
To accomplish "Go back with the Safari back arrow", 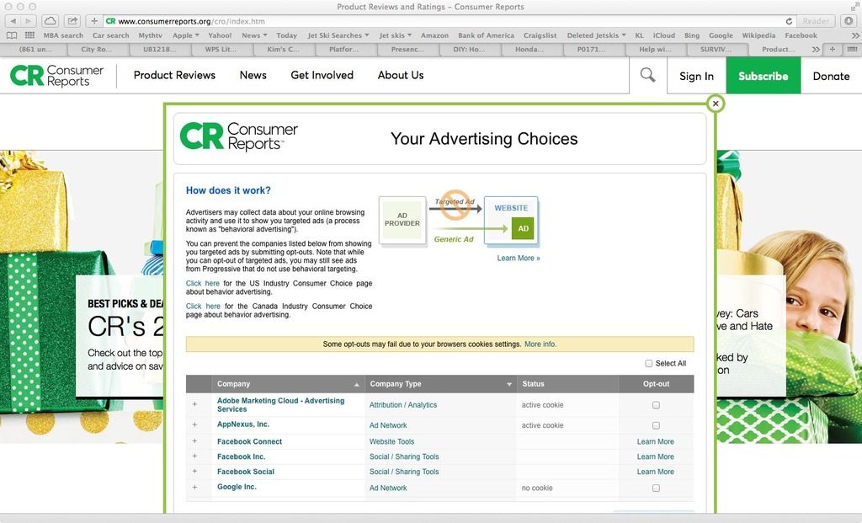I will 13,21.
